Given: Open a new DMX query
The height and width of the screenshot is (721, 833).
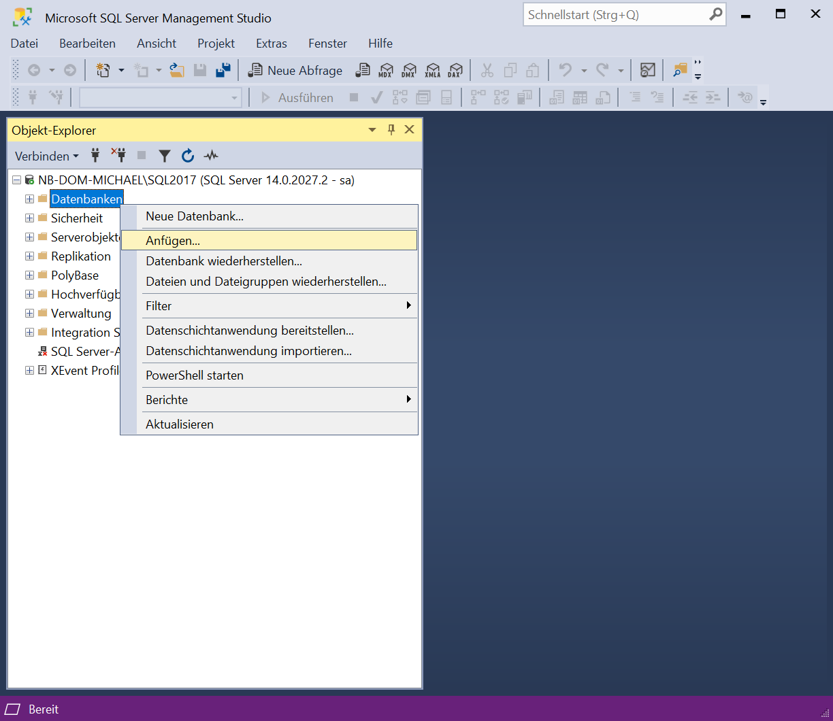Looking at the screenshot, I should pyautogui.click(x=409, y=70).
